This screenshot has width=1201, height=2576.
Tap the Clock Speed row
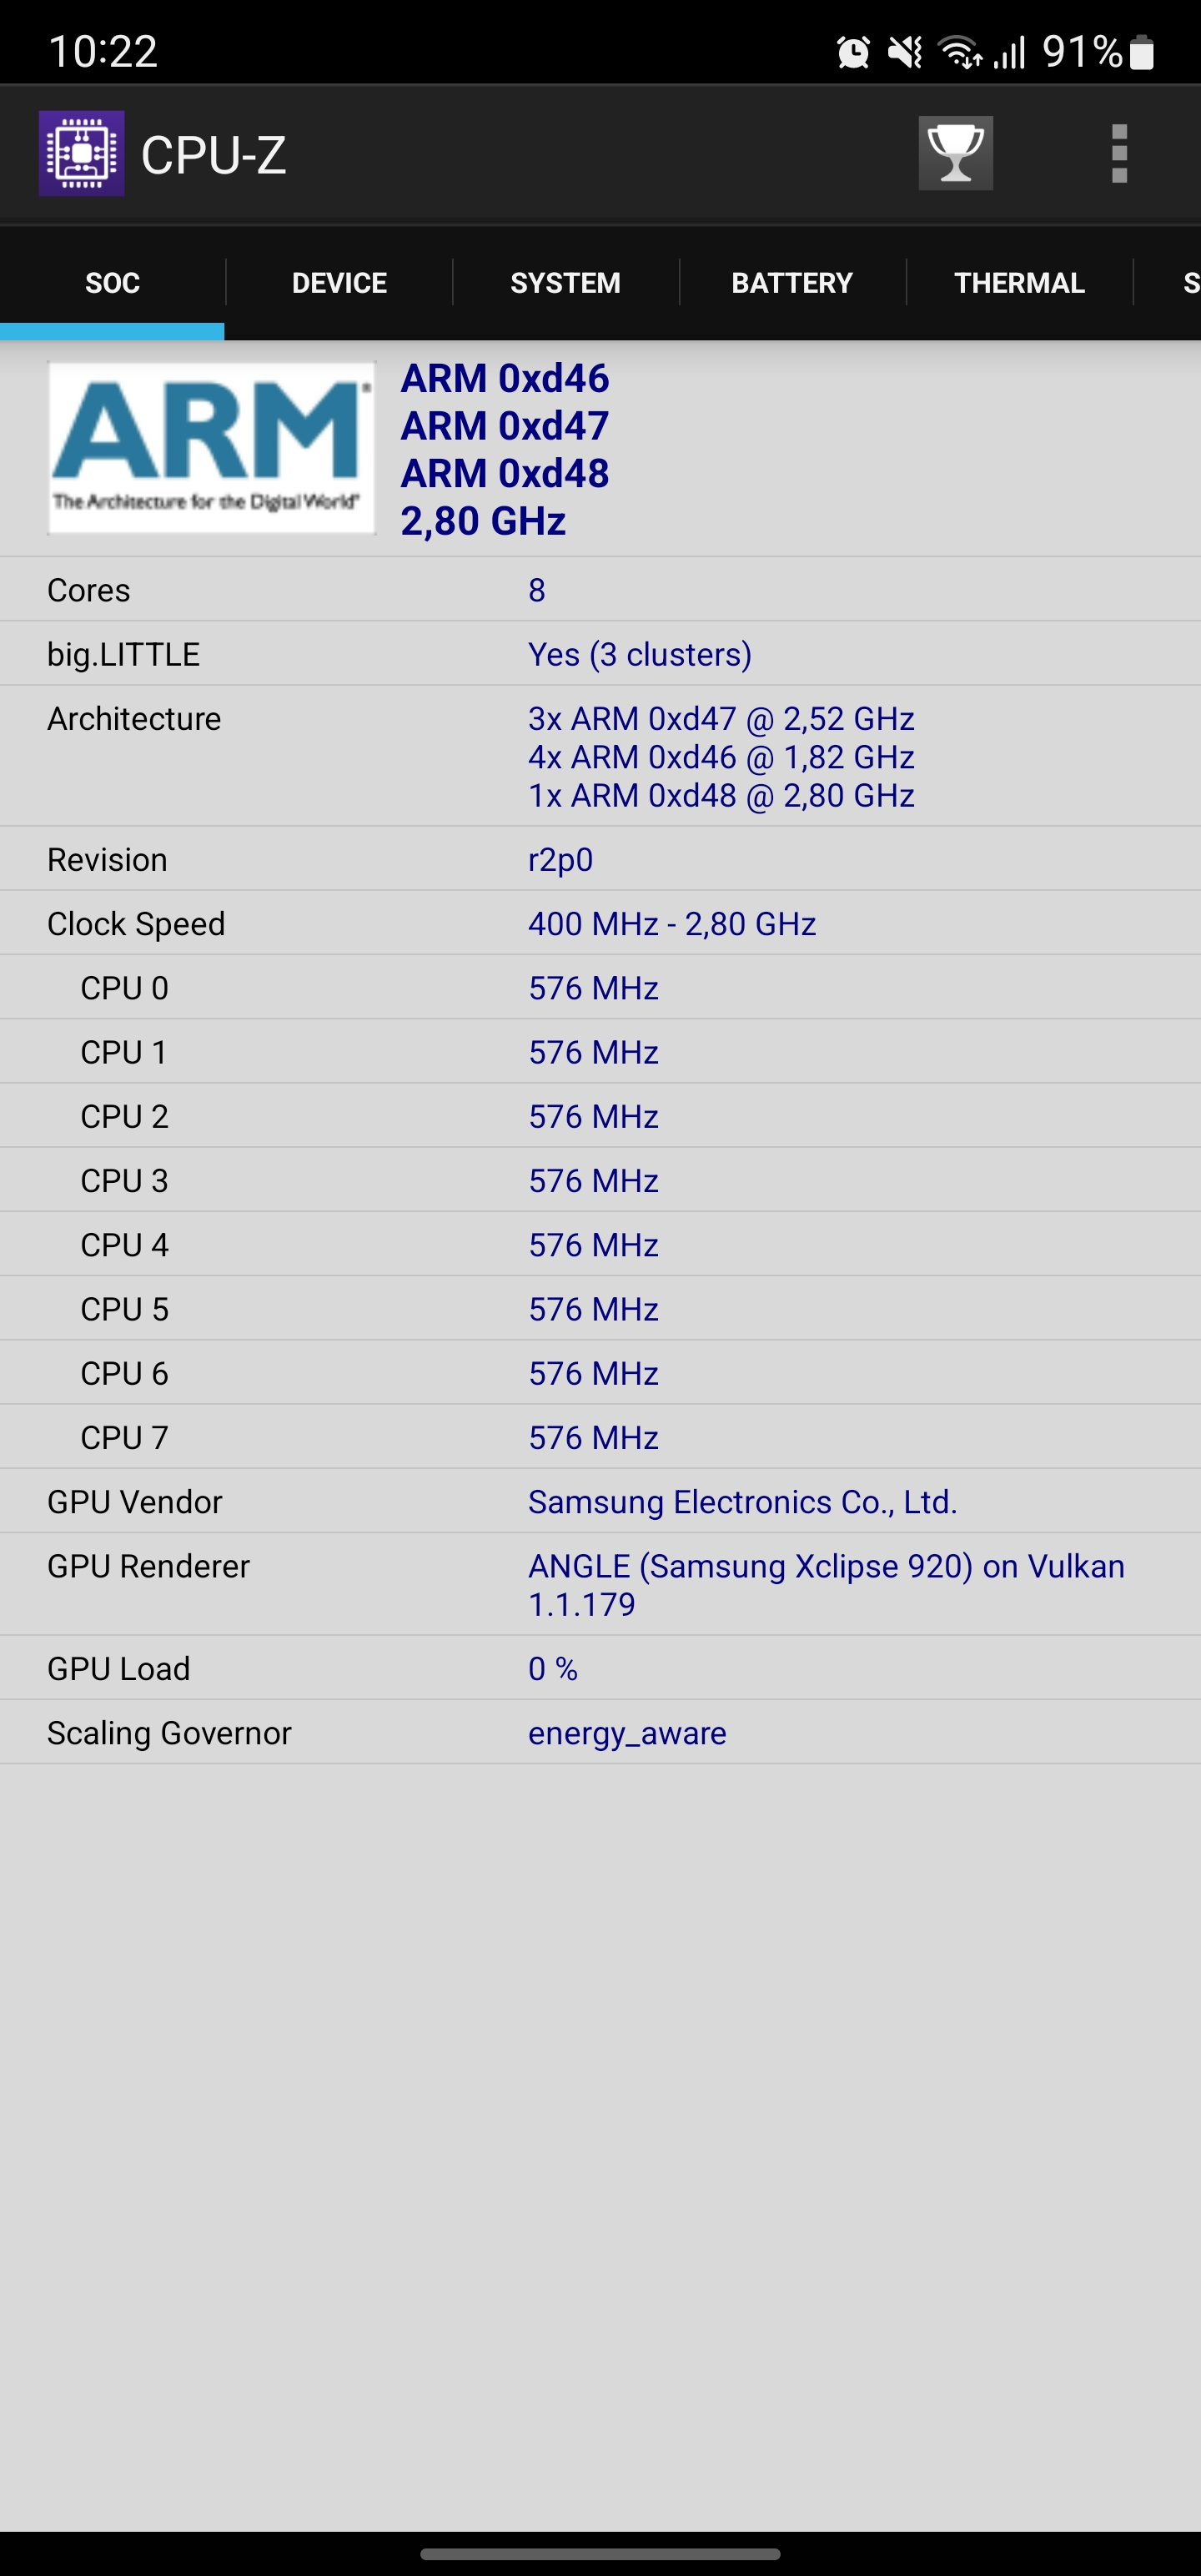point(600,923)
